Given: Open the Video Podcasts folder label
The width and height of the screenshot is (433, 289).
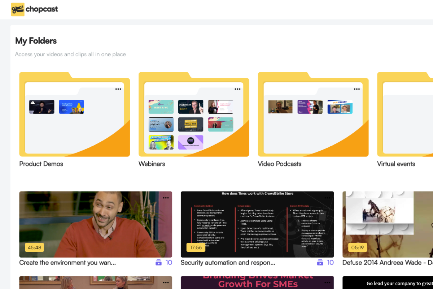Looking at the screenshot, I should tap(280, 164).
